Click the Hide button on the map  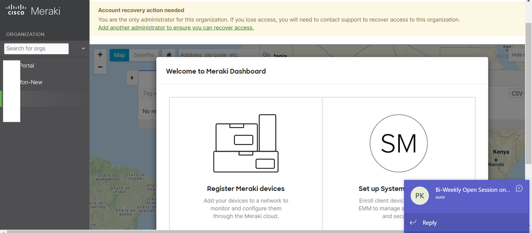(518, 55)
